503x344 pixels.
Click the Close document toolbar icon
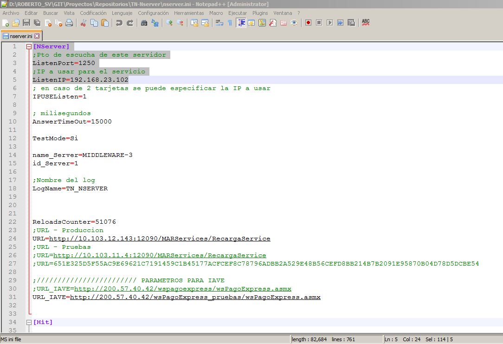[x=48, y=23]
